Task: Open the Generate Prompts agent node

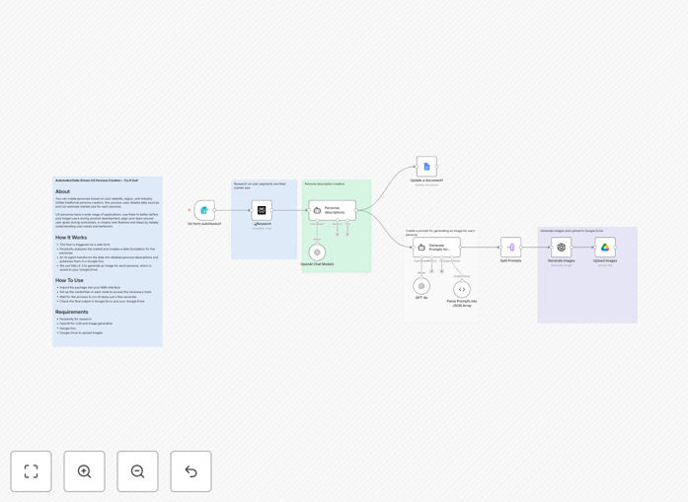Action: (436, 248)
